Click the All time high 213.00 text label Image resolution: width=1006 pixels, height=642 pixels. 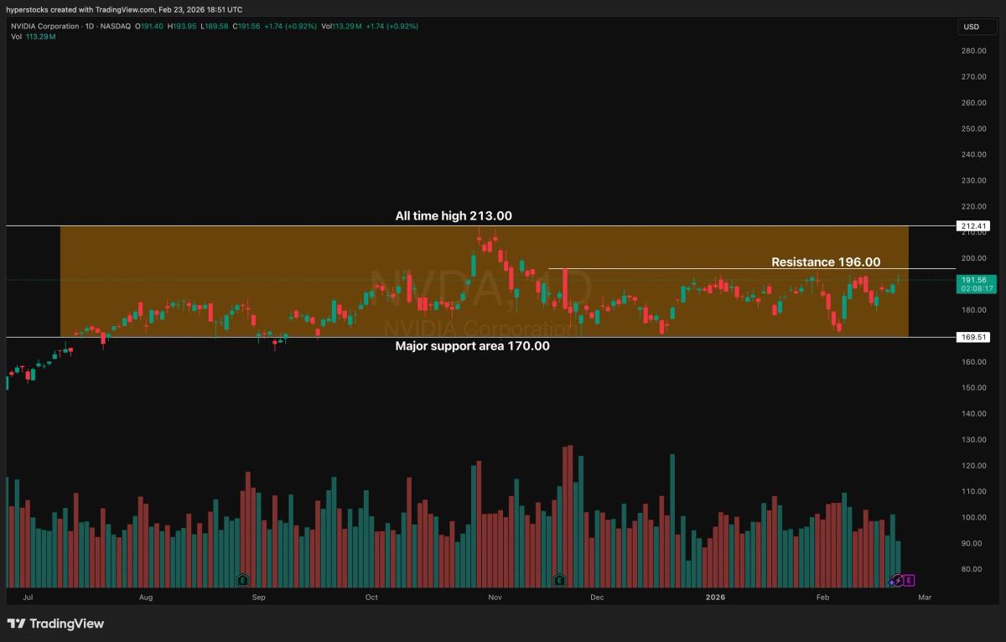click(453, 215)
